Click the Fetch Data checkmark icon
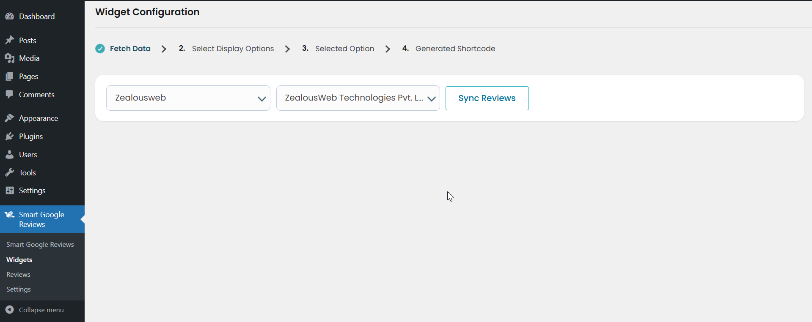Viewport: 812px width, 322px height. (x=100, y=49)
